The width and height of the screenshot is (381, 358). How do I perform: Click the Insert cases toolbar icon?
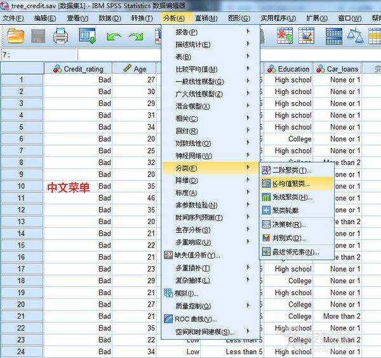tap(284, 36)
